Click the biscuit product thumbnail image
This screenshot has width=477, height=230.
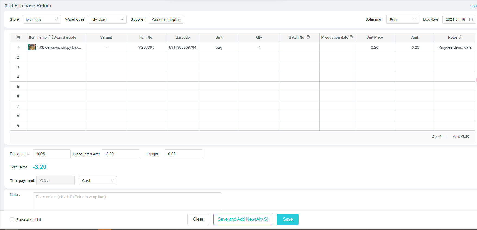(32, 47)
